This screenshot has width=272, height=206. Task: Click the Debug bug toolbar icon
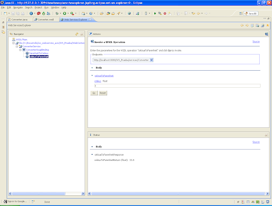click(x=57, y=13)
